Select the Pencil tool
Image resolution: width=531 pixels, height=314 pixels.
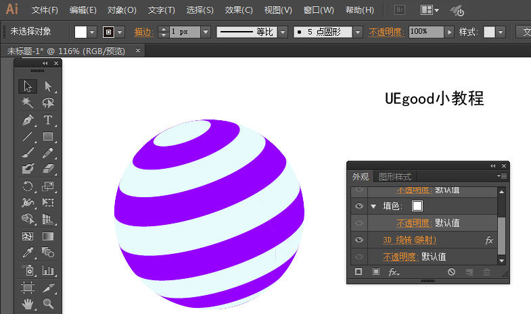(48, 153)
